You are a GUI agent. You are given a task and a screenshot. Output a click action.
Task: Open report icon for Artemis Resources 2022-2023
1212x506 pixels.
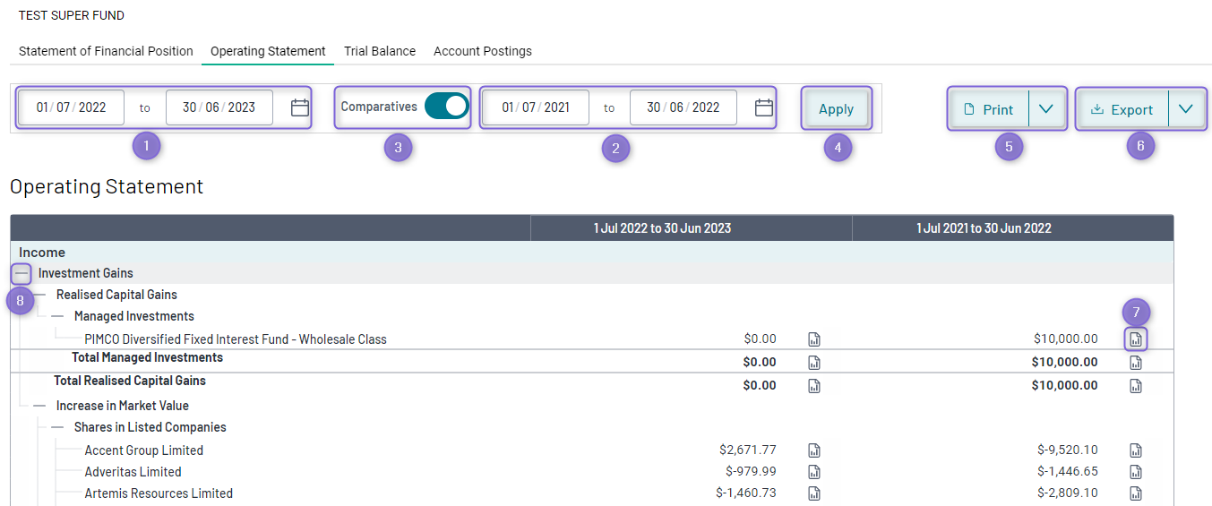click(814, 493)
